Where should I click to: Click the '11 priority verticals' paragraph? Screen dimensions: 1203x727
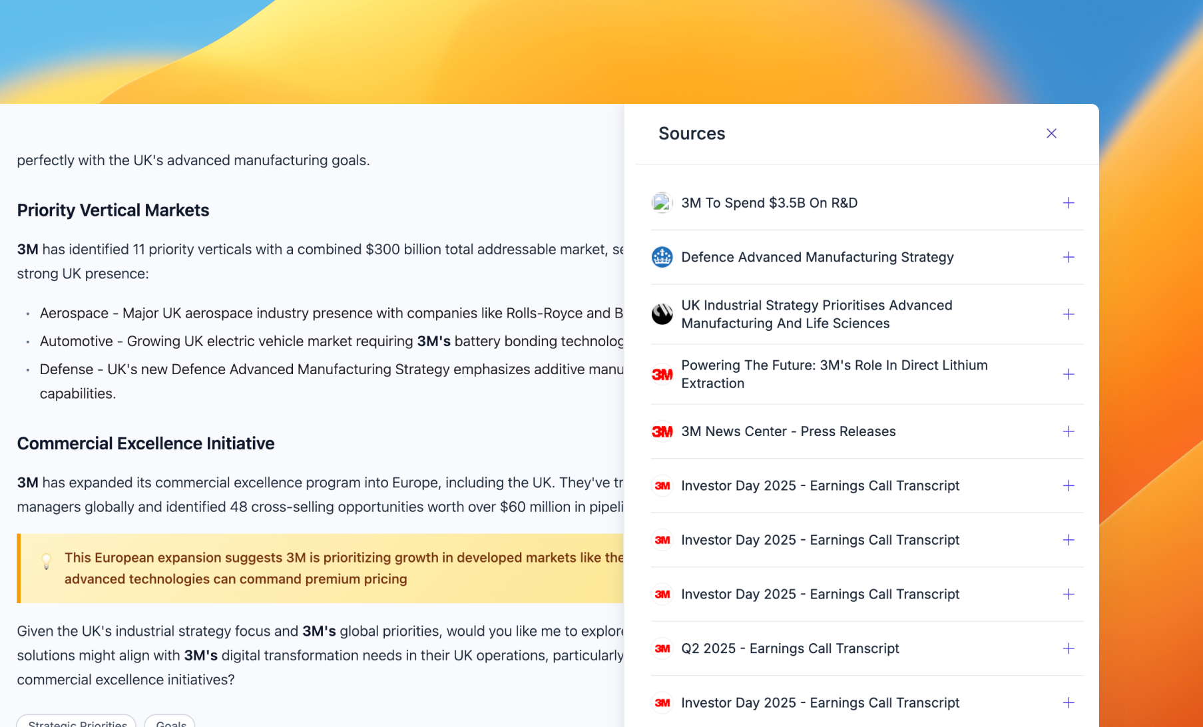coord(320,261)
